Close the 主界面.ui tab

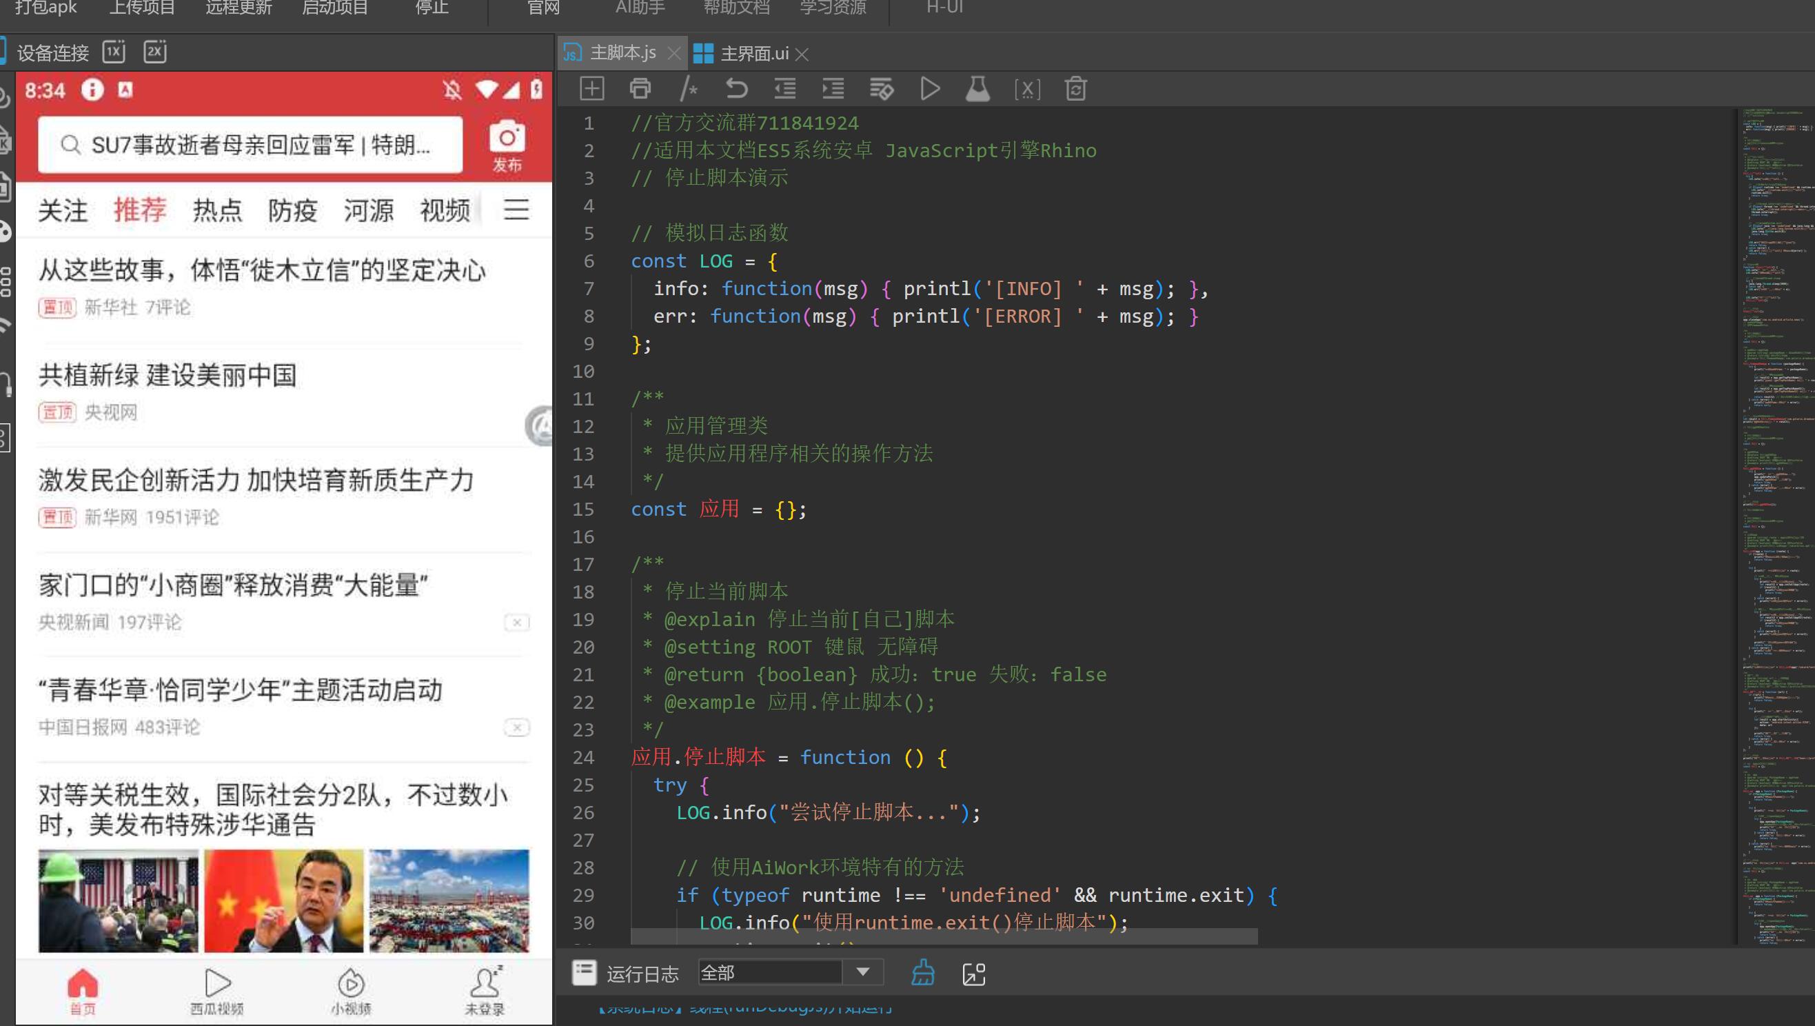click(802, 54)
